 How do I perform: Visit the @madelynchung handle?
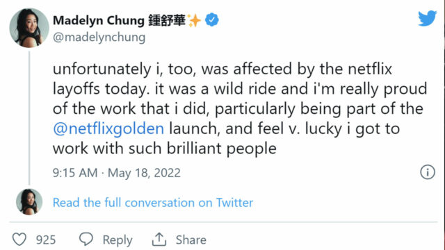99,37
